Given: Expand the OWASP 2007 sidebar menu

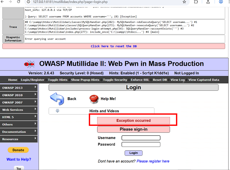Looking at the screenshot, I should click(x=19, y=102).
